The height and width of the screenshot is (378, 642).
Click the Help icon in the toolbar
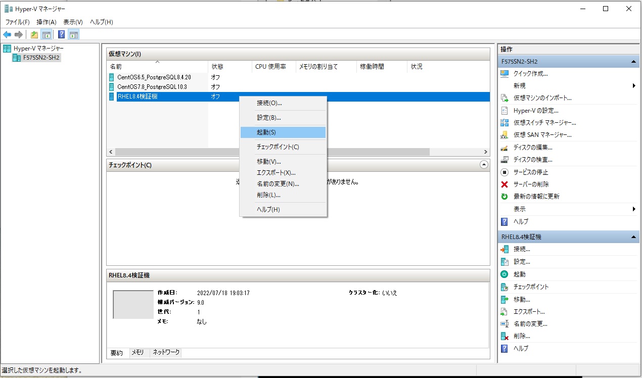[x=61, y=34]
